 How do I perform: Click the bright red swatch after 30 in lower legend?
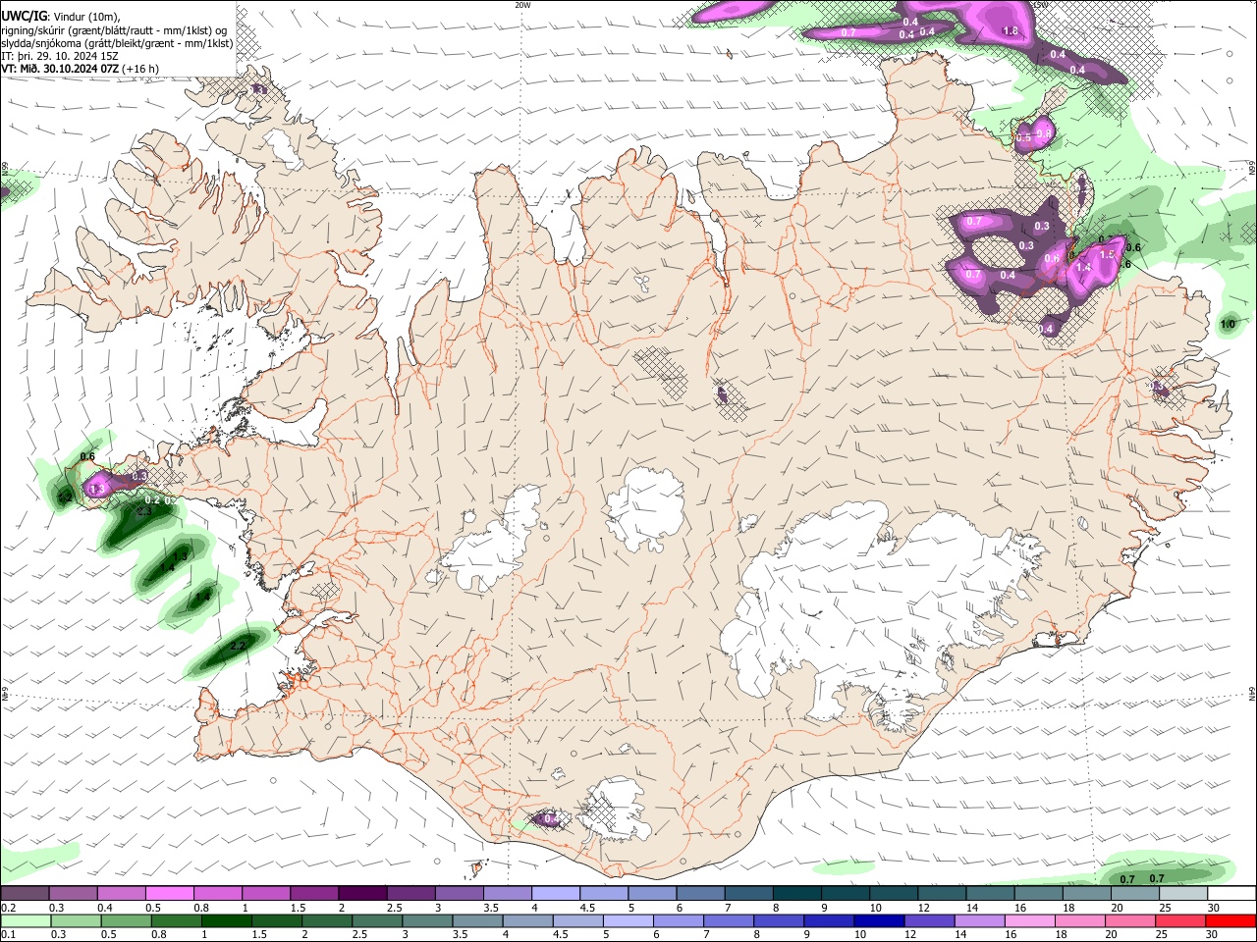tap(1231, 920)
